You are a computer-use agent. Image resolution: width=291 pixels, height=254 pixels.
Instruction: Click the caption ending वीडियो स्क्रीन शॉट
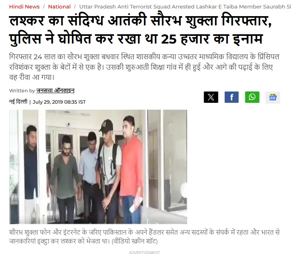(135, 241)
